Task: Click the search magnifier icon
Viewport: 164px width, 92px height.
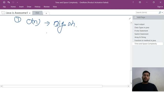Action: click(x=160, y=13)
